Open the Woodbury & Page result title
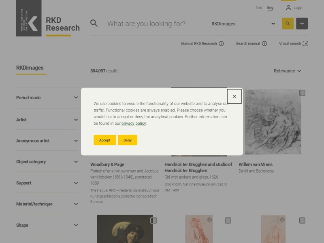The width and height of the screenshot is (324, 243). [x=107, y=165]
